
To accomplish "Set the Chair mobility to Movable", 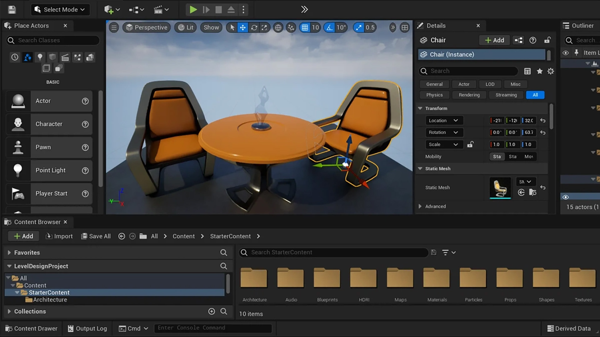I will [529, 157].
